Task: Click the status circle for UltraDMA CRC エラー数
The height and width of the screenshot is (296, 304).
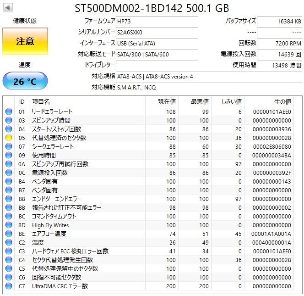Action: click(9, 286)
